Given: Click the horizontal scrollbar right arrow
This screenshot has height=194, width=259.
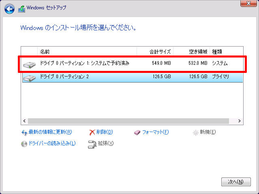Looking at the screenshot, I should 240,121.
